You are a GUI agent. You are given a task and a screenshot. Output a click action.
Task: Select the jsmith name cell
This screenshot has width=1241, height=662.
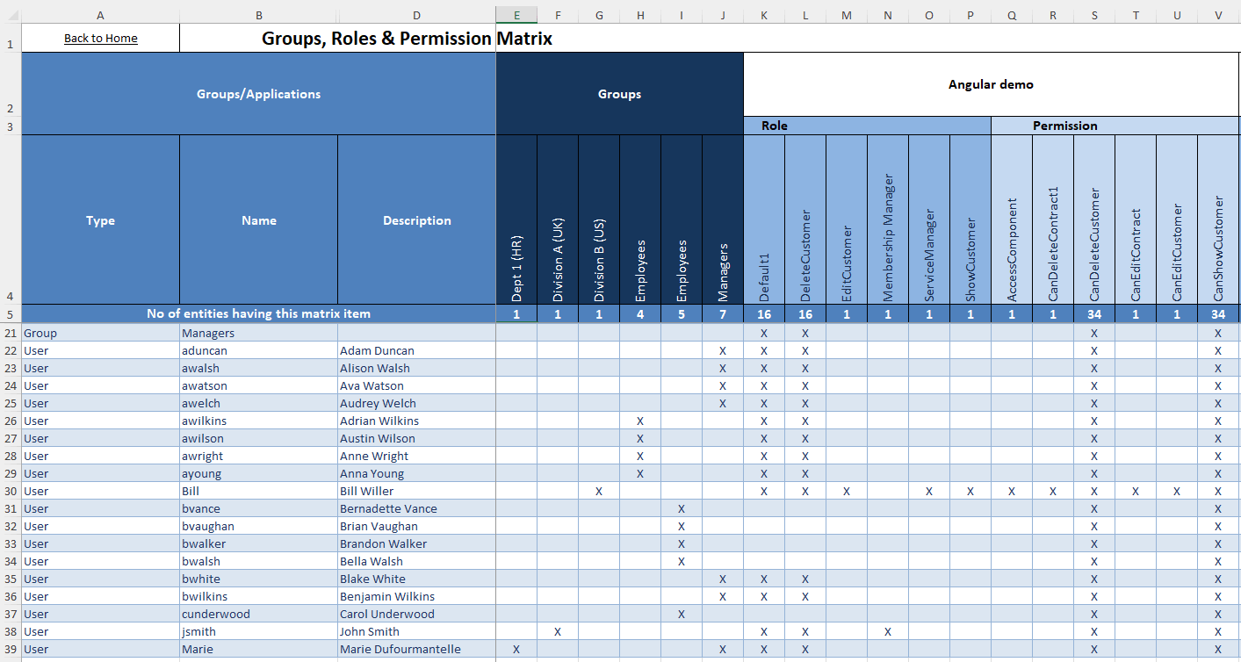[258, 632]
